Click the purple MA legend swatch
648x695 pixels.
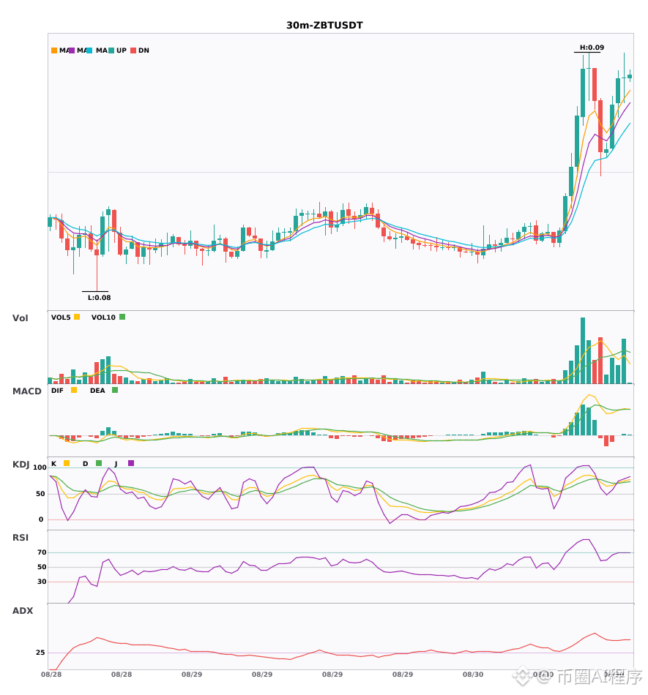[x=72, y=50]
